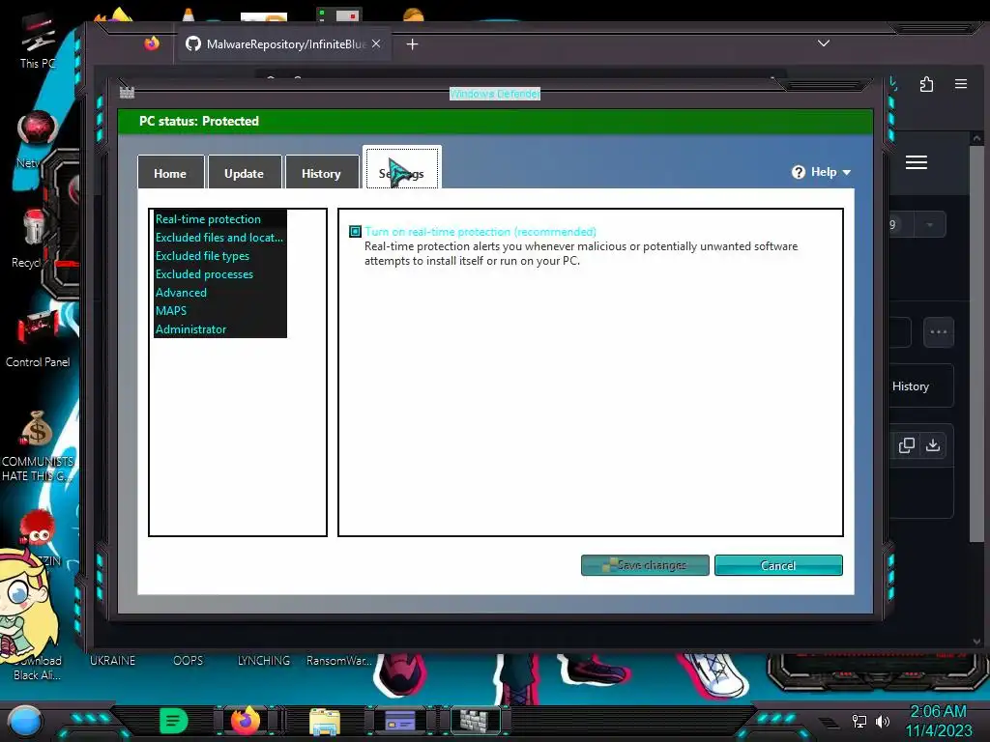The image size is (990, 742).
Task: Open File Explorer from the taskbar
Action: (x=325, y=721)
